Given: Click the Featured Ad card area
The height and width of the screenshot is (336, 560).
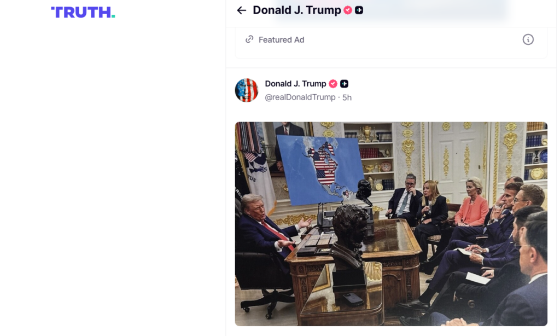Looking at the screenshot, I should point(391,42).
